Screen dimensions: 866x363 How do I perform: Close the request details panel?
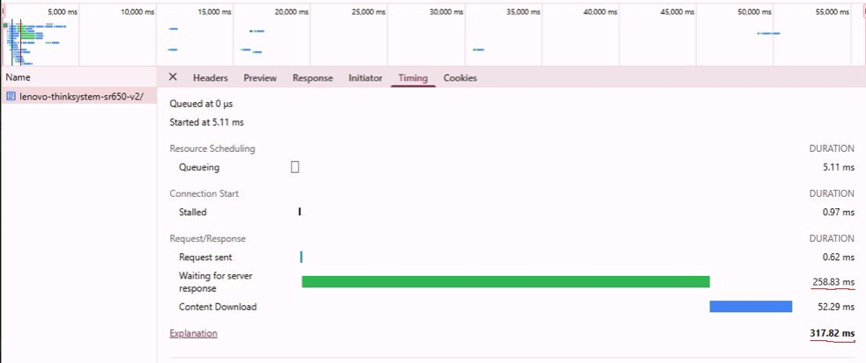click(x=173, y=77)
